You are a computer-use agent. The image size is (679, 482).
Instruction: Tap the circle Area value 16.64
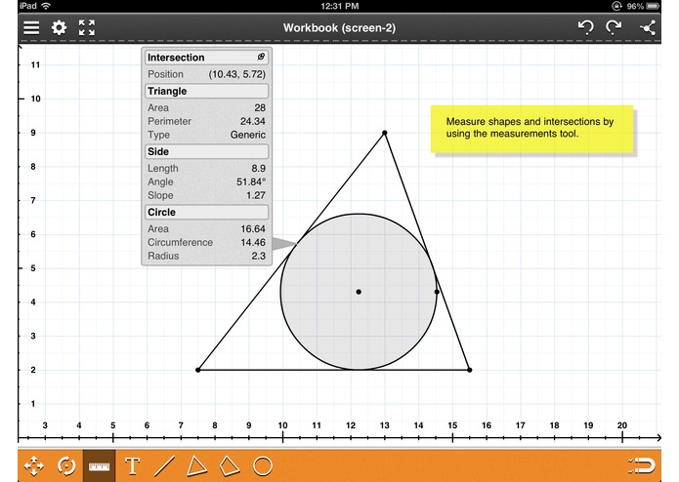click(x=253, y=228)
